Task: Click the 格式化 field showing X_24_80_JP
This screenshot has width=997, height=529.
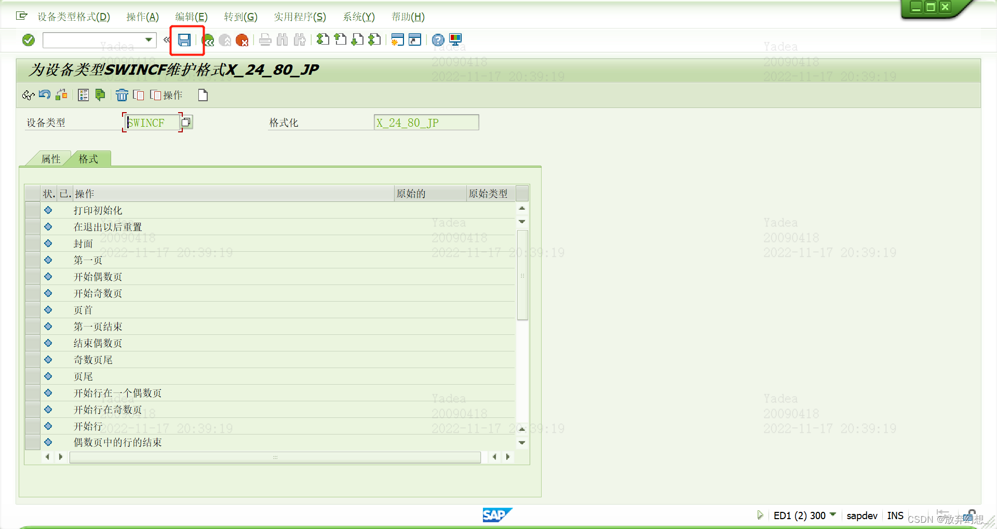Action: (x=426, y=122)
